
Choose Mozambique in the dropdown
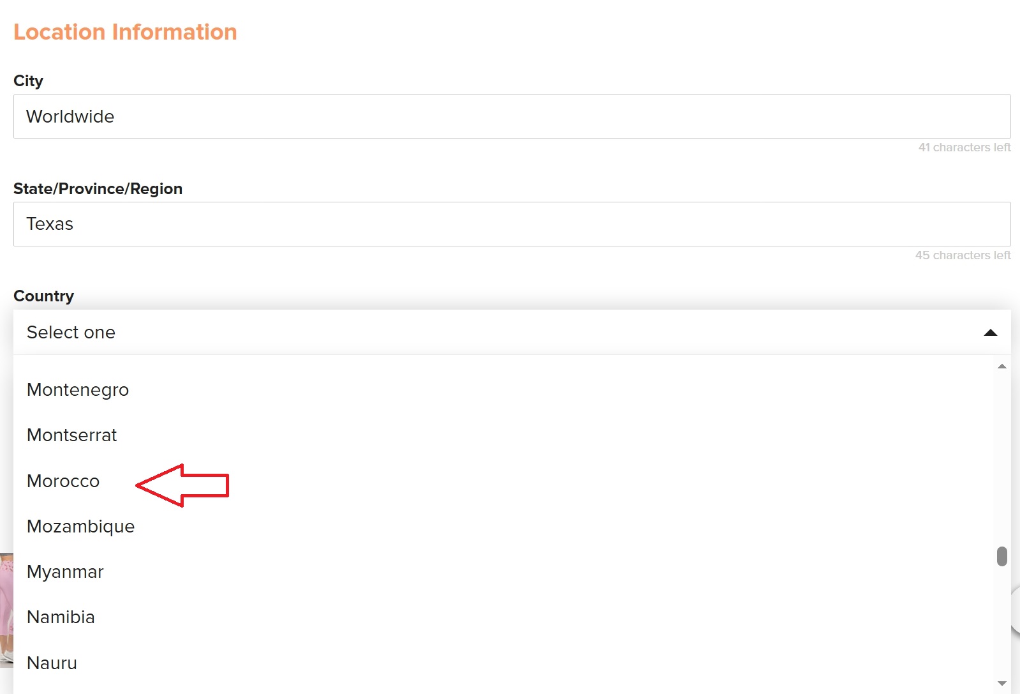pos(503,527)
